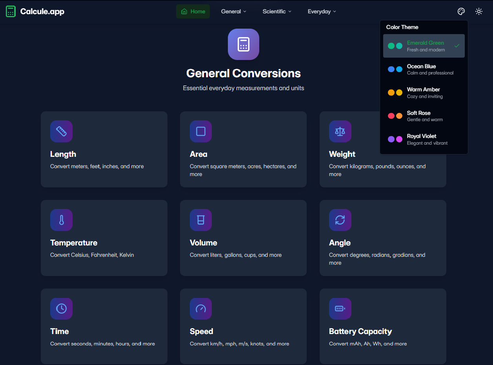493x365 pixels.
Task: Click "Convert seconds, minutes, hours, and more"
Action: click(102, 343)
